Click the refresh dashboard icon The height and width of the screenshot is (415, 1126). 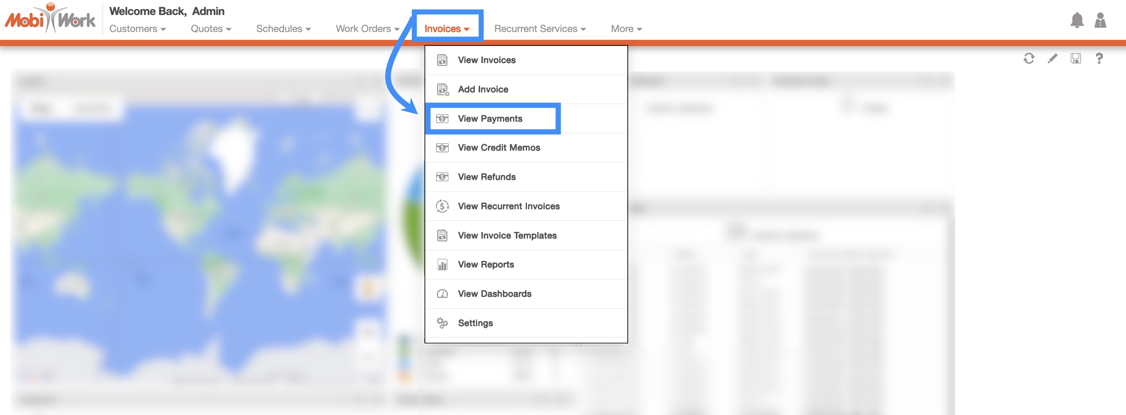[1028, 58]
